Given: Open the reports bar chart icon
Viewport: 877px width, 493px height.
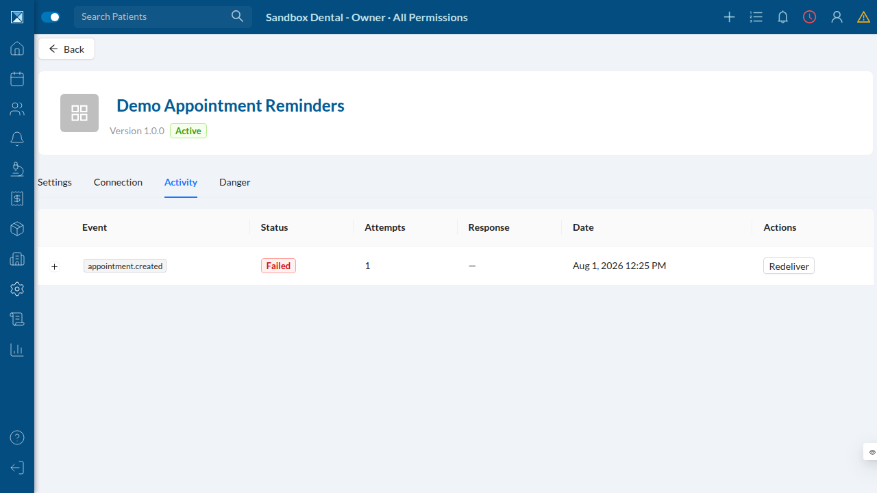Looking at the screenshot, I should point(17,349).
